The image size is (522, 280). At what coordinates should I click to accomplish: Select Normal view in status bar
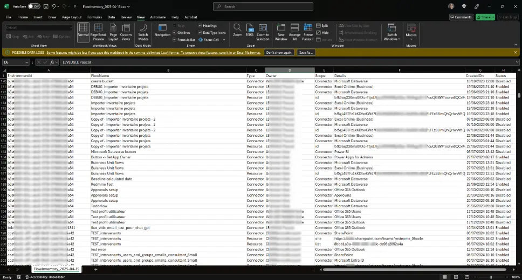tap(445, 277)
